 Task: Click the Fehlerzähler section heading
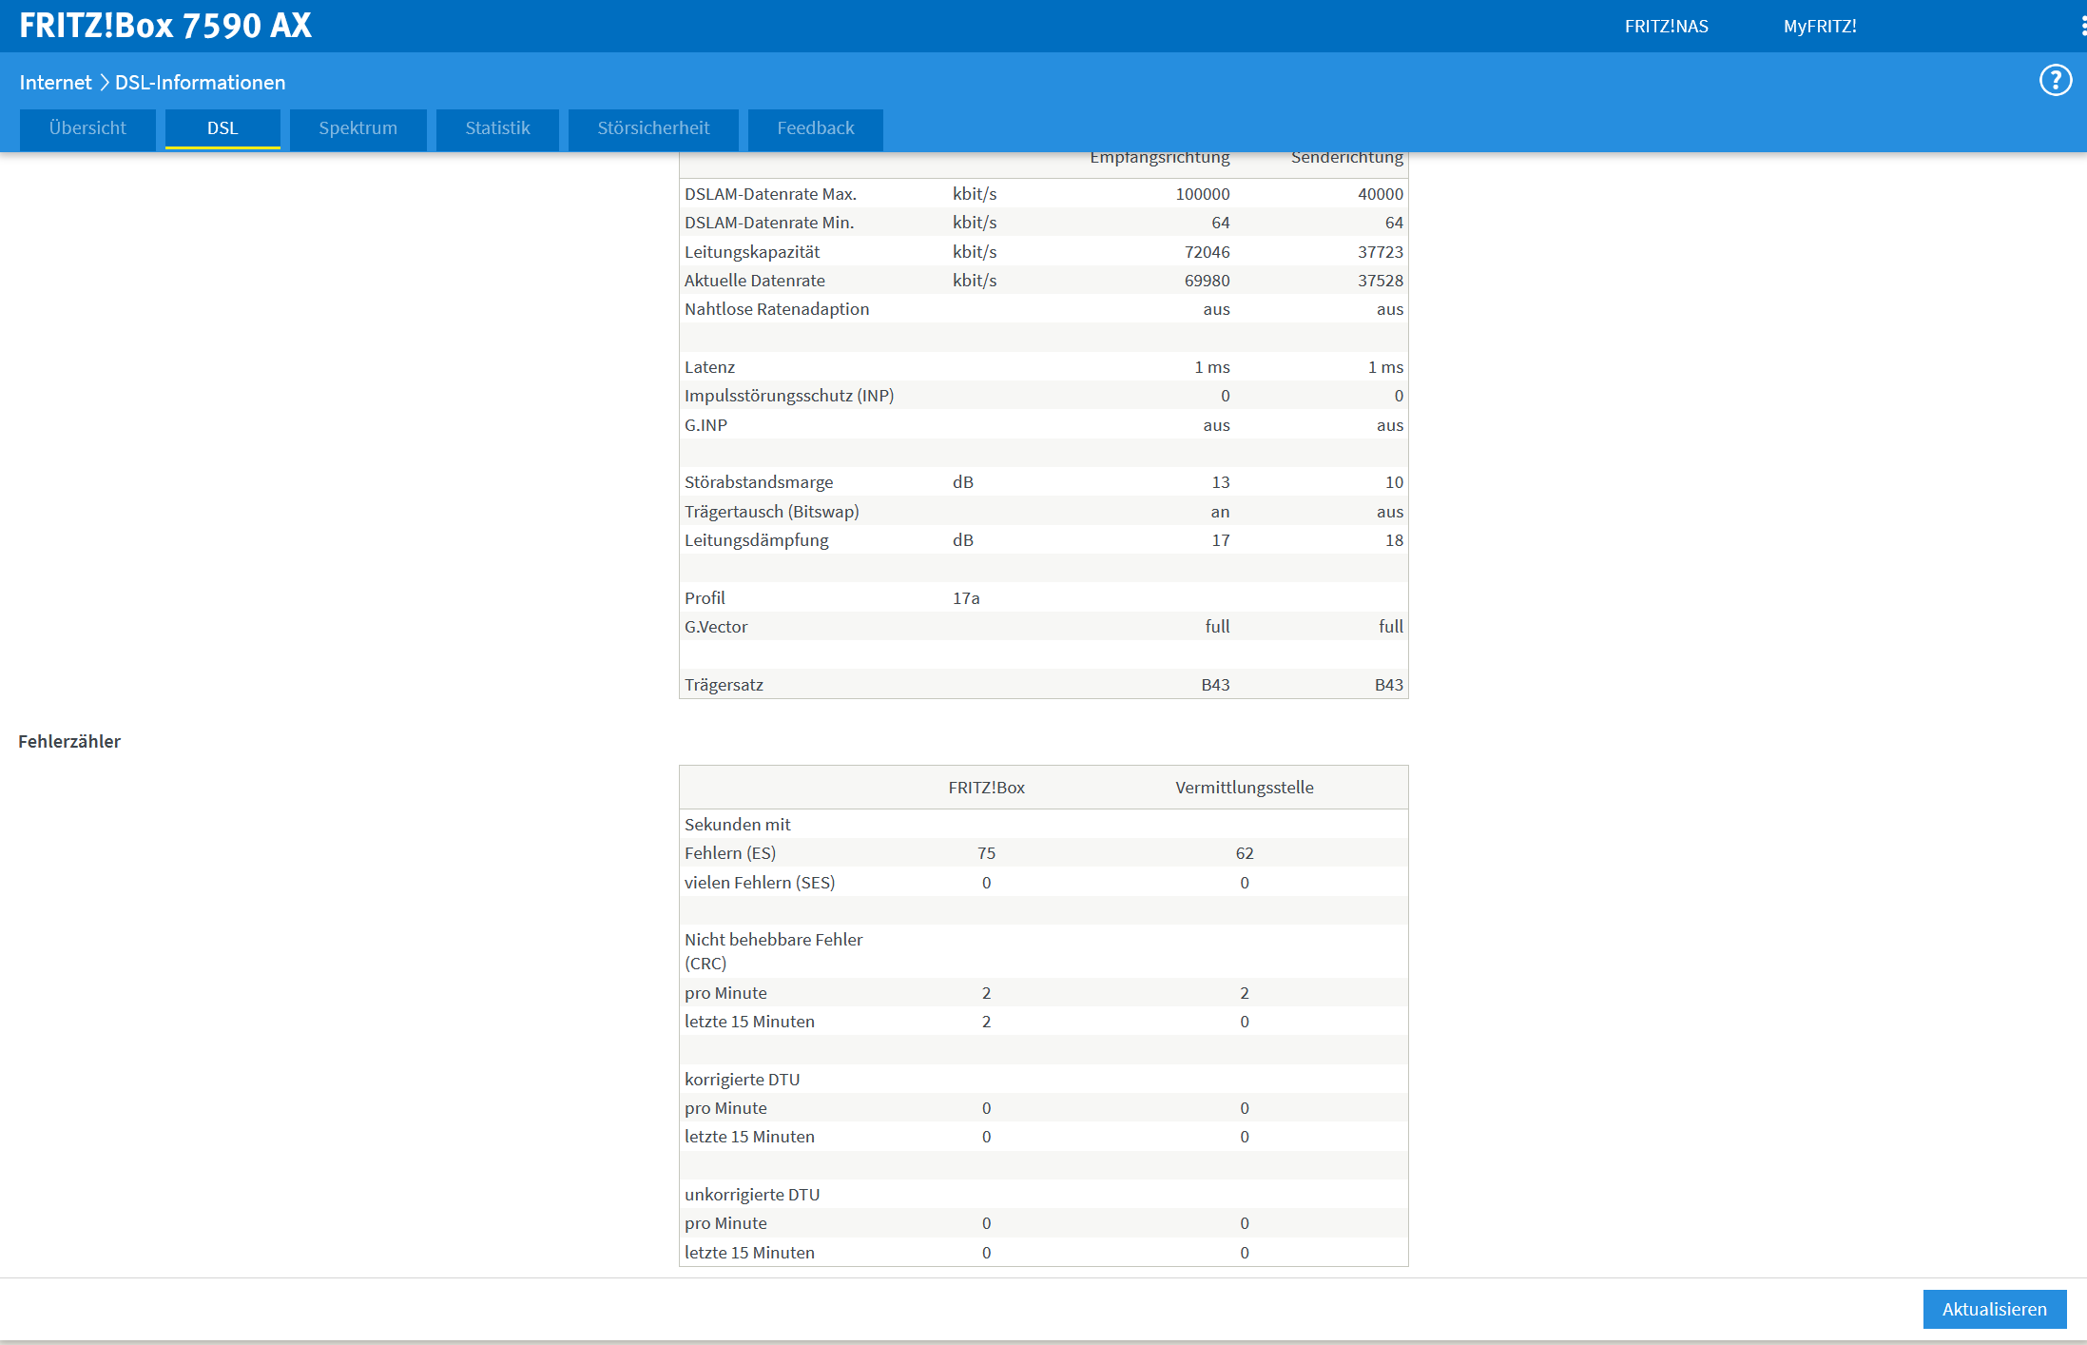69,741
